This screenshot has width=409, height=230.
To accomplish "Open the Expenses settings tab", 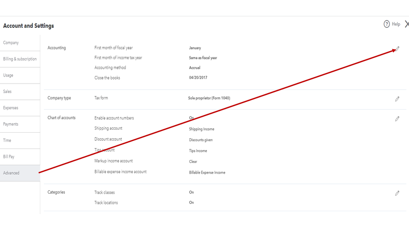I will coord(11,108).
